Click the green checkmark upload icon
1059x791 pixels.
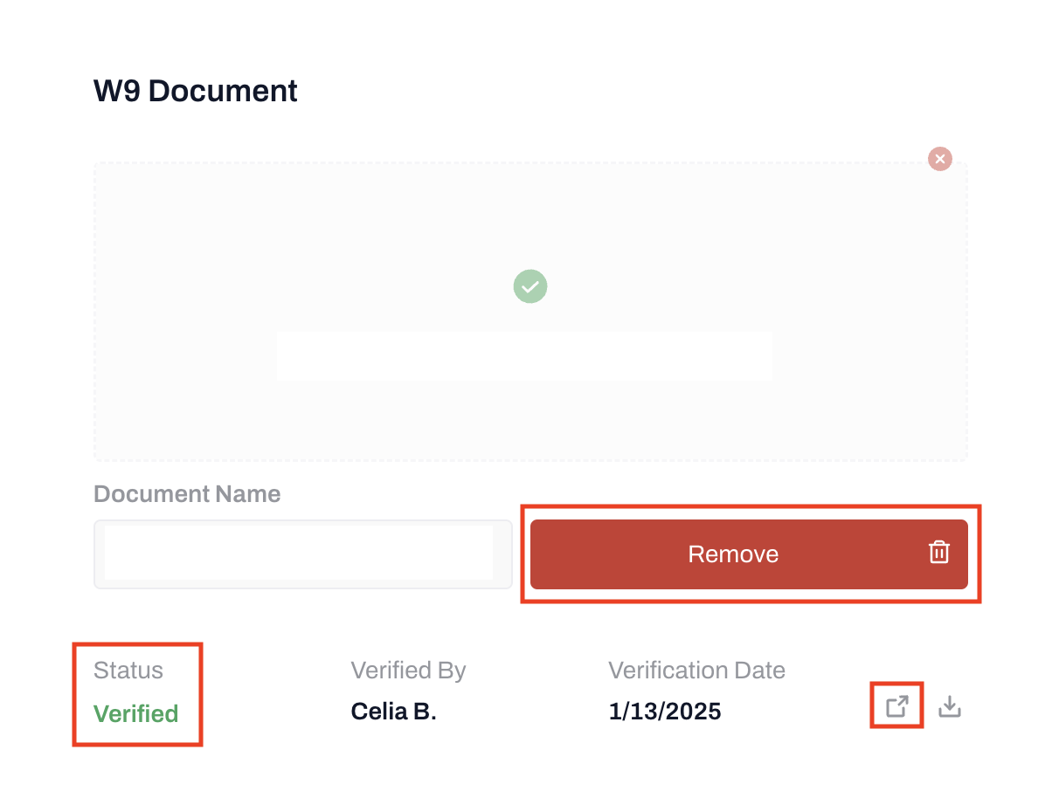click(x=529, y=286)
